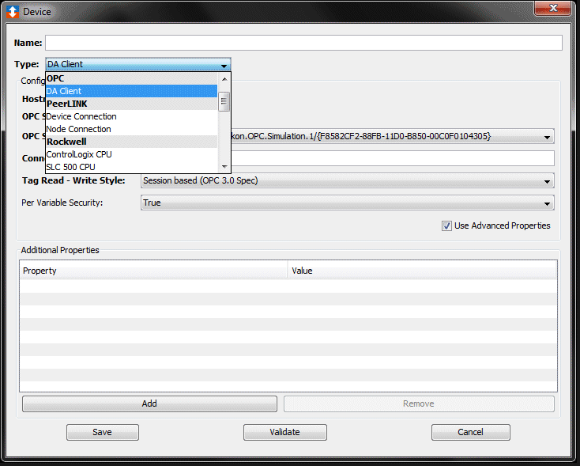This screenshot has height=466, width=580.
Task: Click the Property column header
Action: 154,271
